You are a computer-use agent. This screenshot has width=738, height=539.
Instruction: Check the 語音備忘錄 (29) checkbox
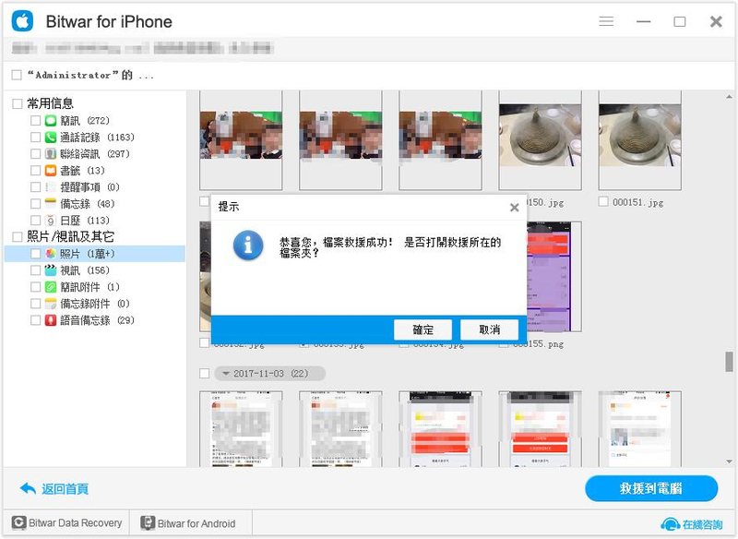(35, 320)
